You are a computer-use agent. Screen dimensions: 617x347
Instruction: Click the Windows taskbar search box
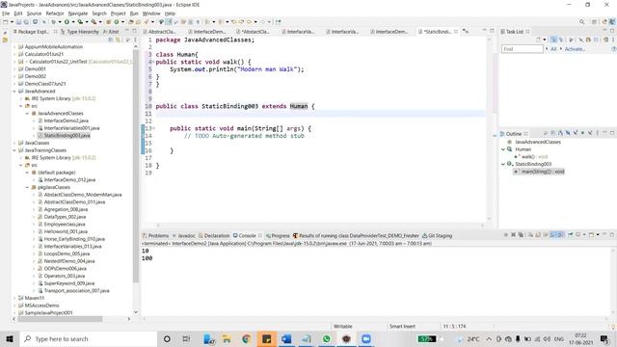pos(88,338)
